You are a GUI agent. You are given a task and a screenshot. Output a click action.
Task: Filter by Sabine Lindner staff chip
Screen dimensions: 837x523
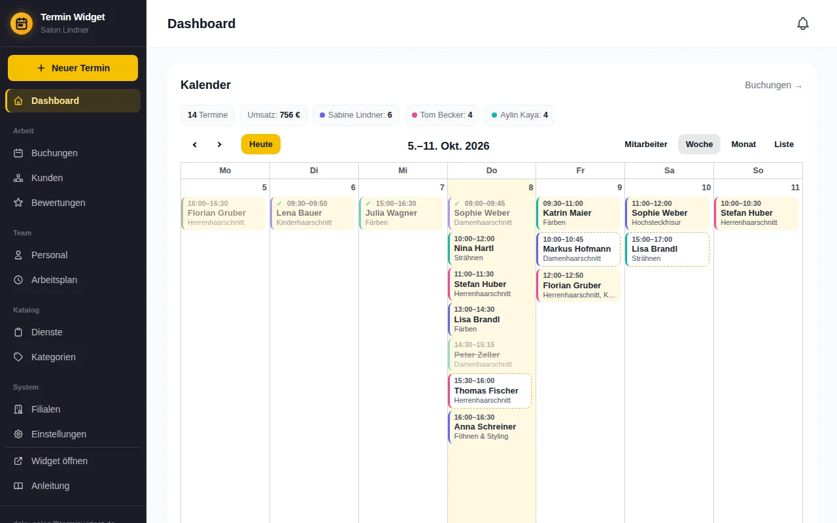click(356, 115)
